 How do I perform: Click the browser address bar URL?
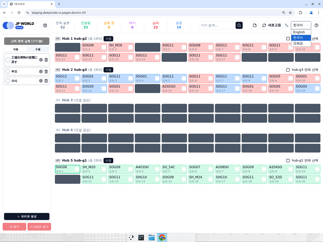click(x=59, y=13)
